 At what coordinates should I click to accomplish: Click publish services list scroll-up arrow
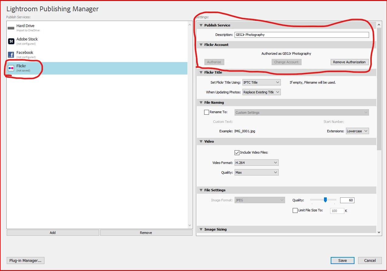190,25
